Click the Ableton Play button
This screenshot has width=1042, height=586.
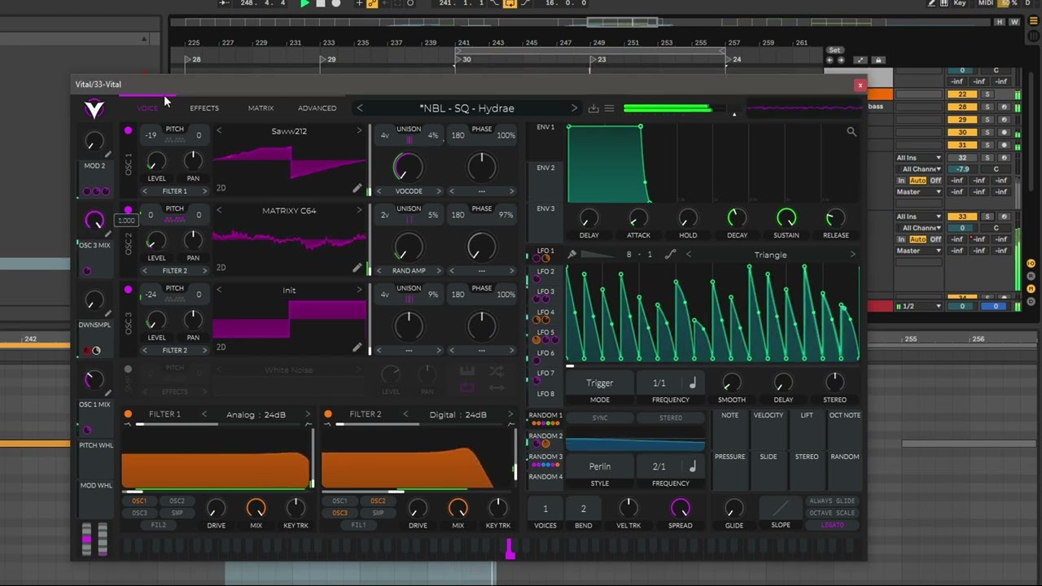point(304,3)
